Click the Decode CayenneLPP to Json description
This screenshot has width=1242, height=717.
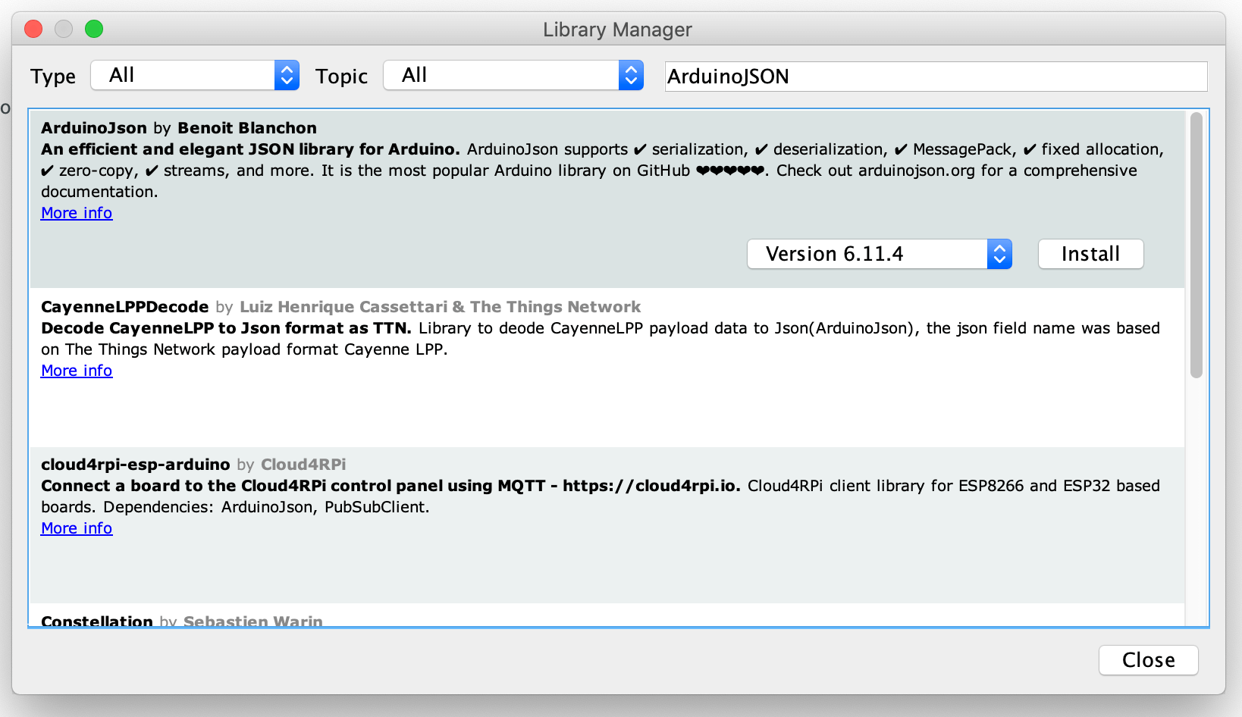tap(226, 328)
